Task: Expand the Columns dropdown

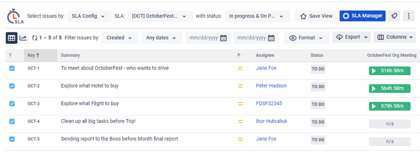Action: coord(394,37)
